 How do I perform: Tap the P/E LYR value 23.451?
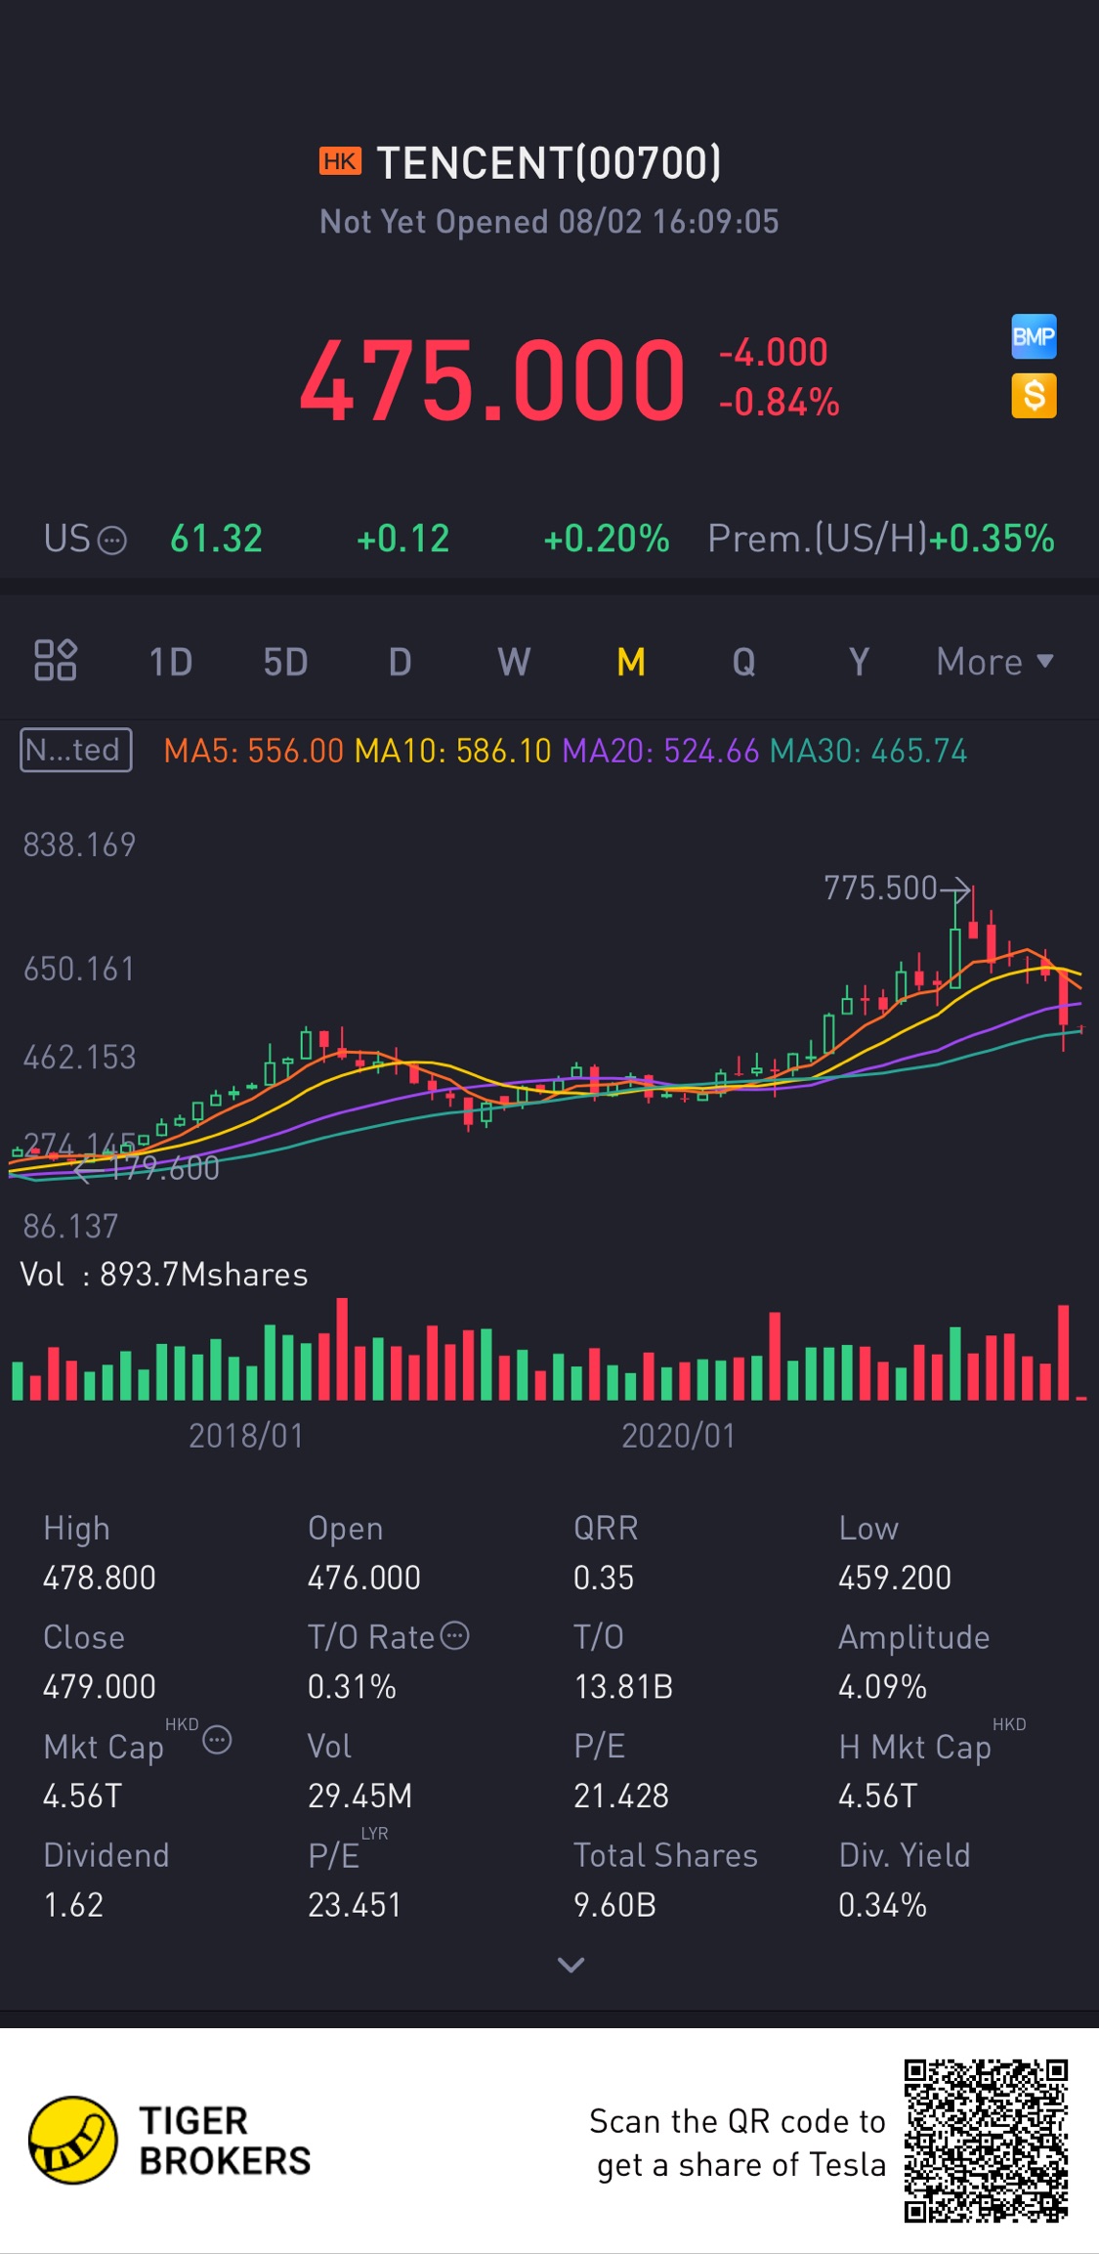pyautogui.click(x=355, y=1904)
